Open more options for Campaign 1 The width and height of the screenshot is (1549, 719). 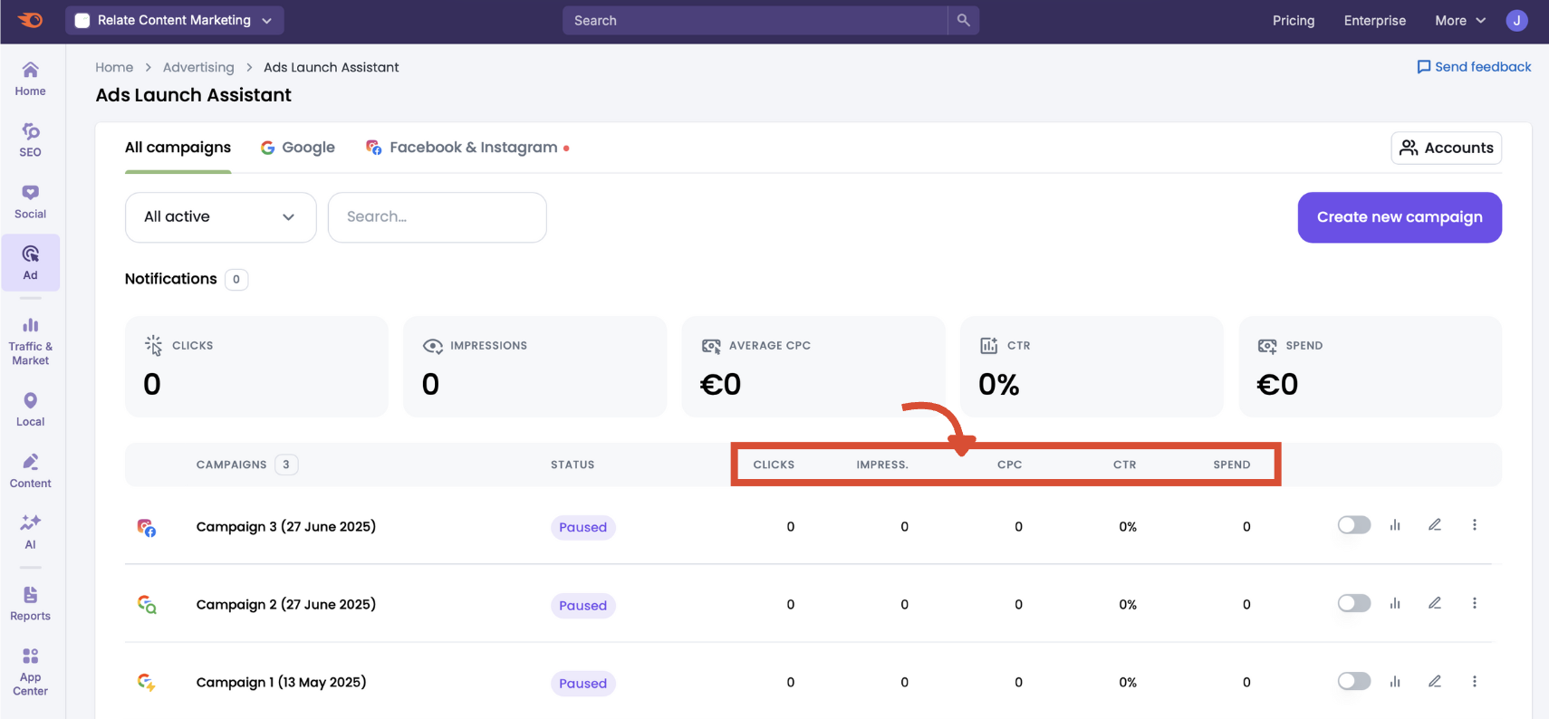pyautogui.click(x=1474, y=681)
